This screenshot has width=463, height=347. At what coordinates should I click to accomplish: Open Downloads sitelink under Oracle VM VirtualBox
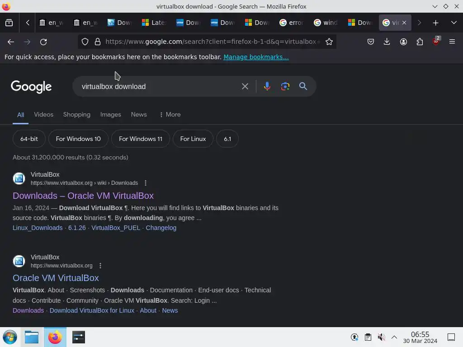coord(28,310)
